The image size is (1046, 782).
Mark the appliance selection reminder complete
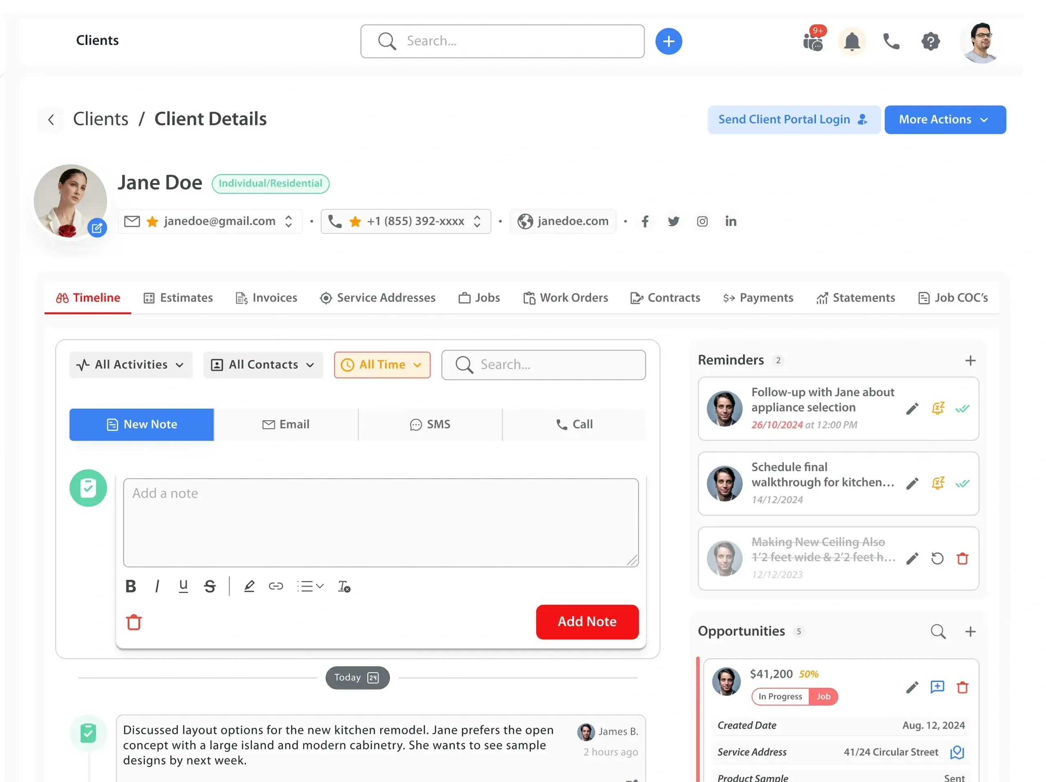[x=962, y=409]
